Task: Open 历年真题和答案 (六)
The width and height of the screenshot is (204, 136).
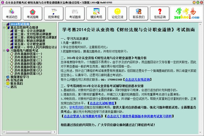Action: [28, 70]
